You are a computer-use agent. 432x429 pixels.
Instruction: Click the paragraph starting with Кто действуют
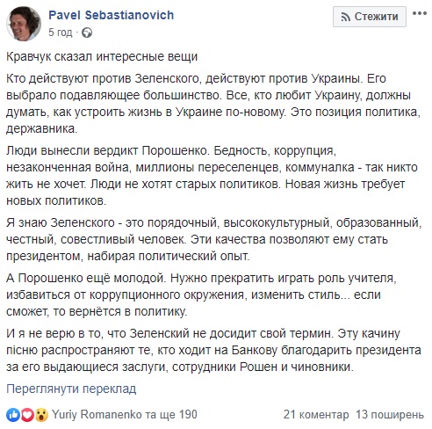[213, 104]
